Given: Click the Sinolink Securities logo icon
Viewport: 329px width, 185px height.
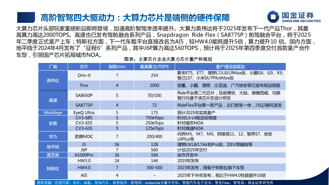Looking at the screenshot, I should (x=273, y=17).
